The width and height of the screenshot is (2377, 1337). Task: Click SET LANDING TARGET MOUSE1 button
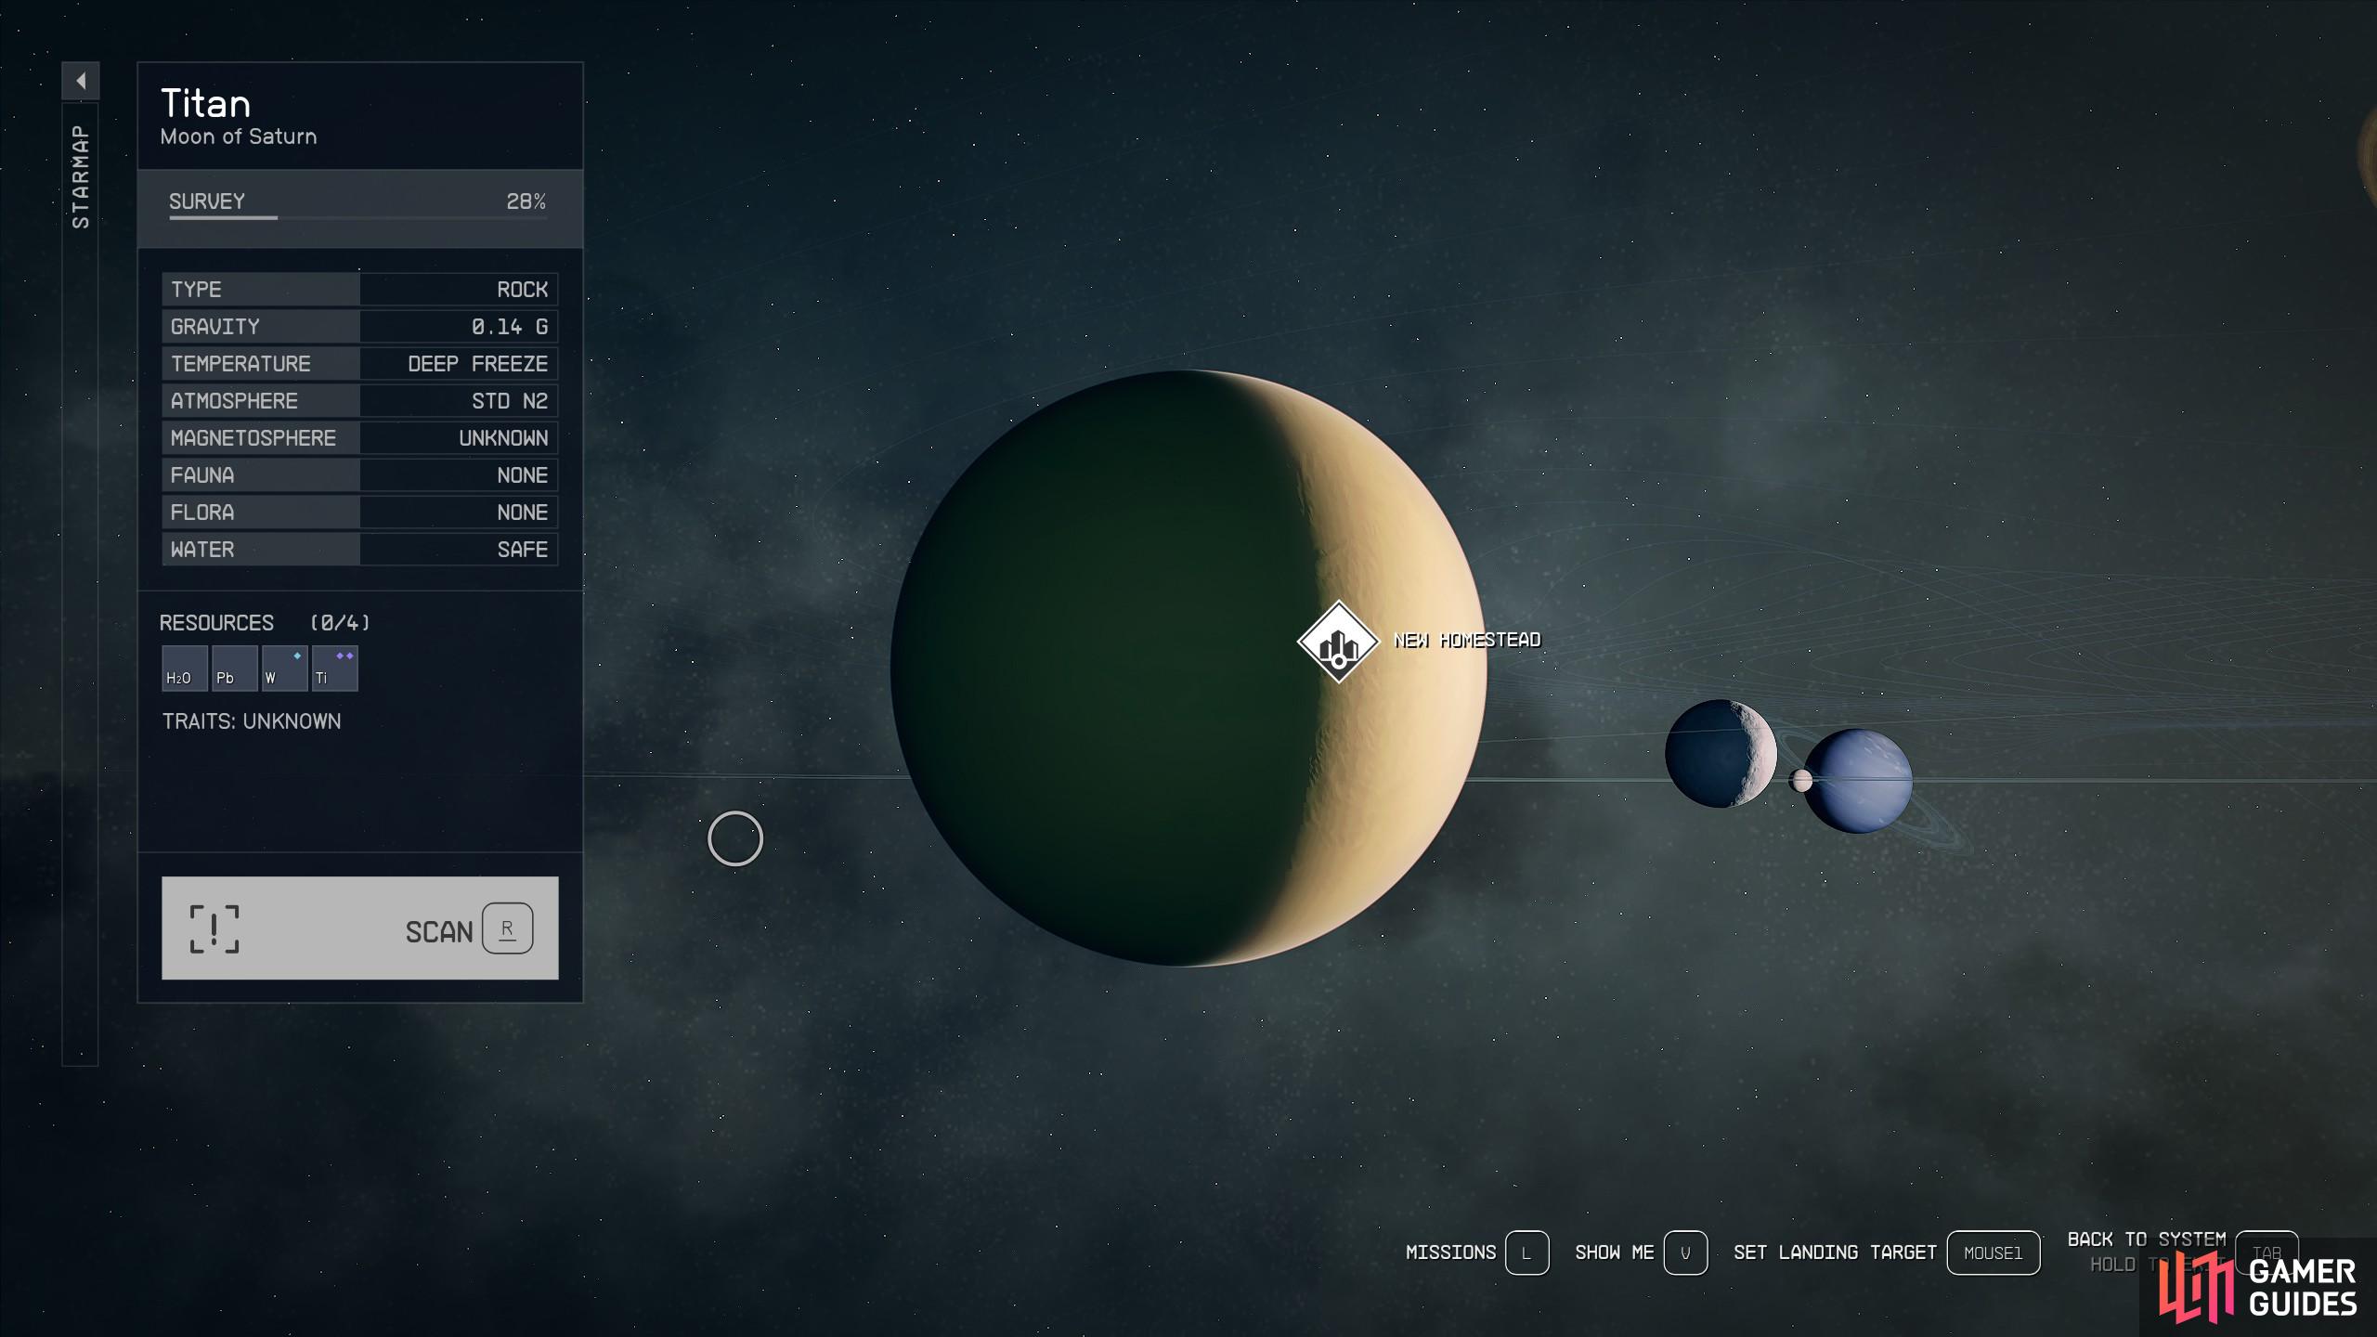point(1994,1253)
